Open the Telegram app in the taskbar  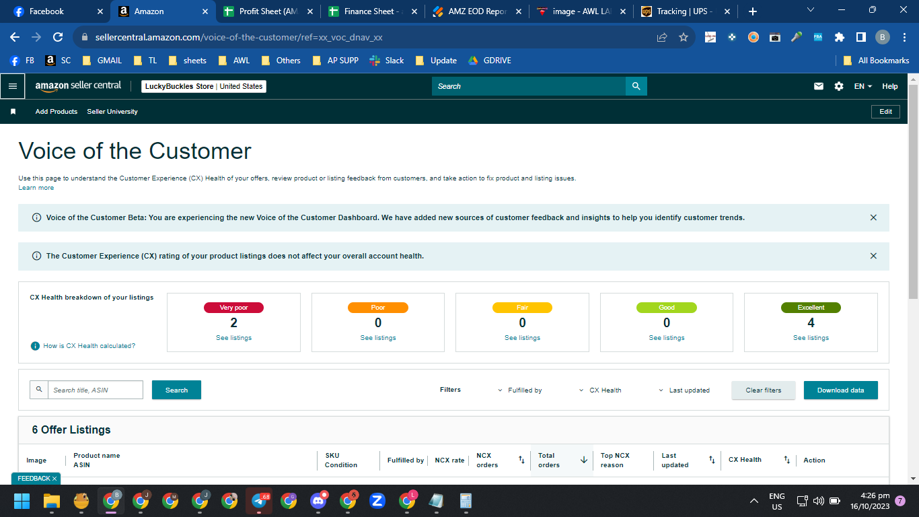click(x=259, y=501)
